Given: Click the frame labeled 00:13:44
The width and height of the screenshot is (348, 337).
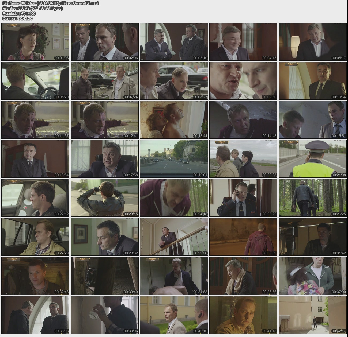Looking at the screenshot, I should coord(174,120).
